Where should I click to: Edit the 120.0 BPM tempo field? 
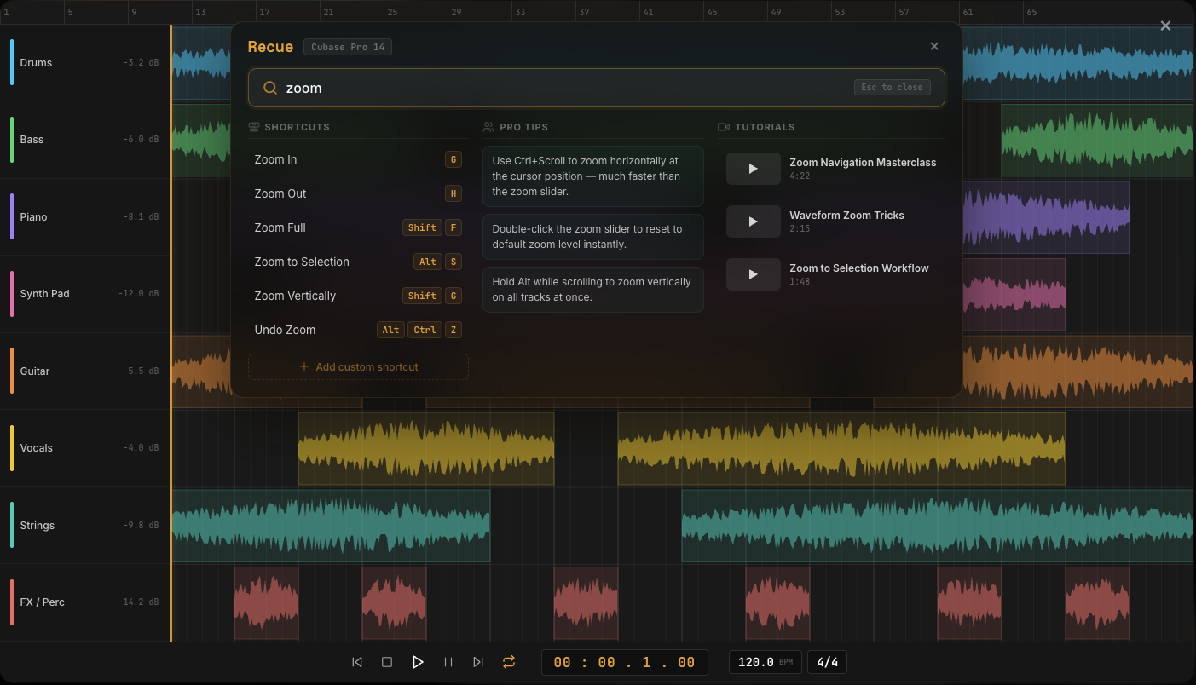click(x=765, y=662)
